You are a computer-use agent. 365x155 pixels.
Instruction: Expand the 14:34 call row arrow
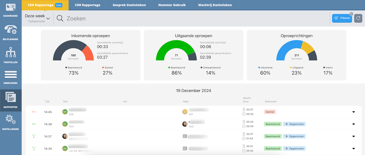353,148
